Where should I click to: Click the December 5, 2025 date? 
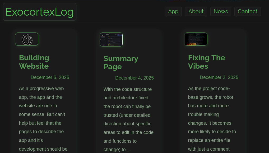point(50,77)
